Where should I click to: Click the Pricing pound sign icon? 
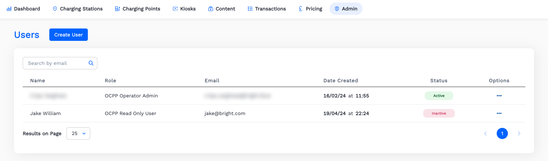pyautogui.click(x=301, y=9)
